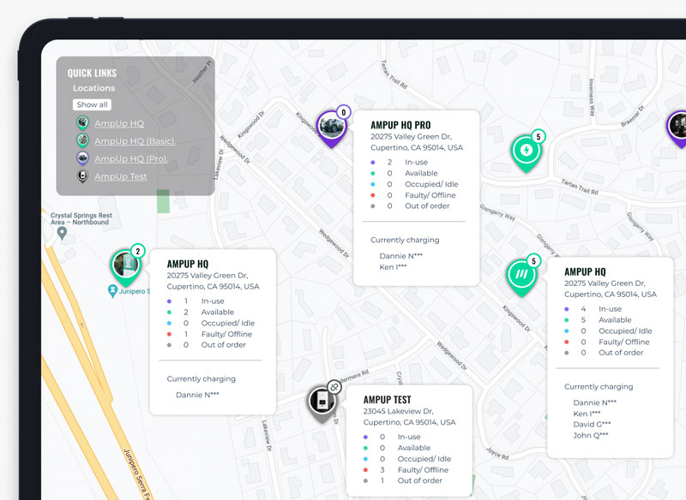Click the badge showing 0 on purple pin
This screenshot has width=686, height=500.
coord(344,112)
